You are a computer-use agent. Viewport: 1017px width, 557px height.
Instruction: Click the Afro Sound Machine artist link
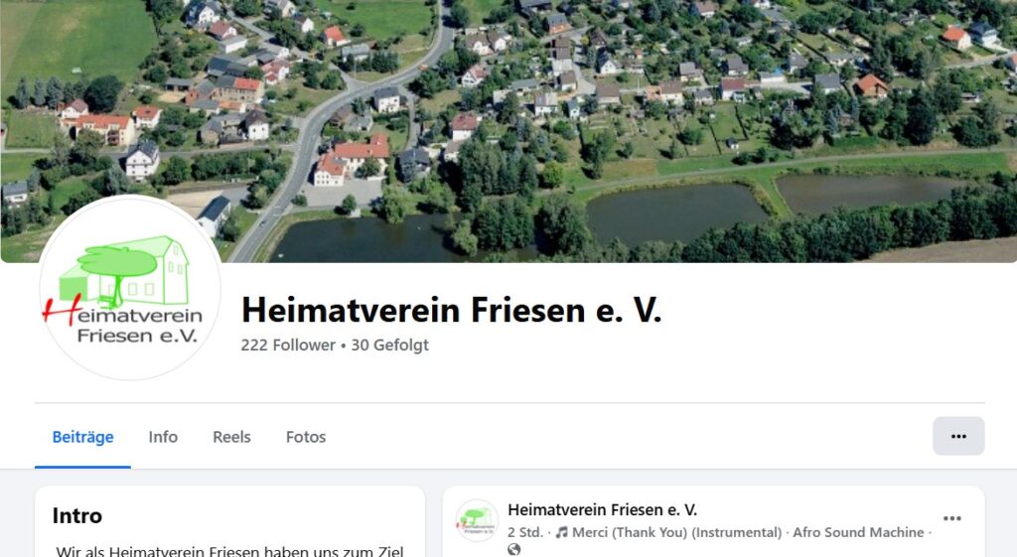point(858,532)
